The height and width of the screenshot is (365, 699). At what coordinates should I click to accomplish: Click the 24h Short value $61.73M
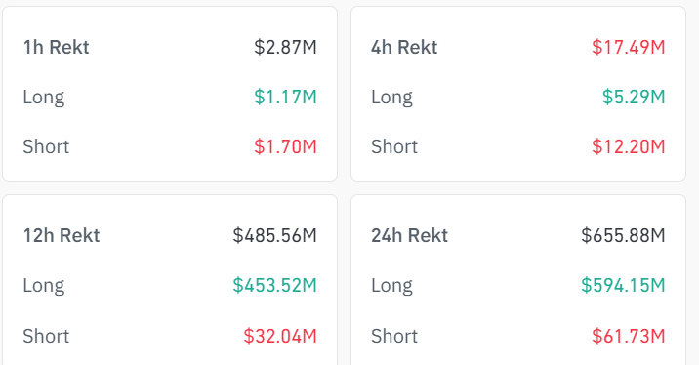pos(629,336)
